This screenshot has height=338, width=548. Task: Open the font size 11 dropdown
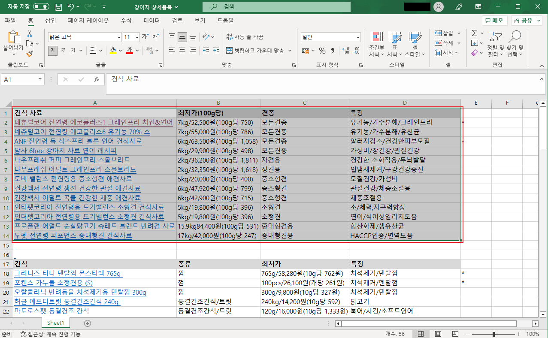click(x=137, y=37)
